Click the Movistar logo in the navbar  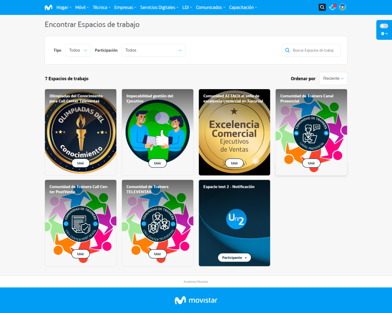49,8
